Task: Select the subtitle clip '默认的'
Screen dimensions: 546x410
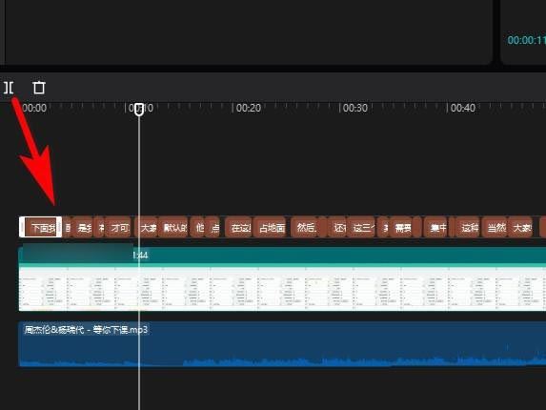Action: 173,228
